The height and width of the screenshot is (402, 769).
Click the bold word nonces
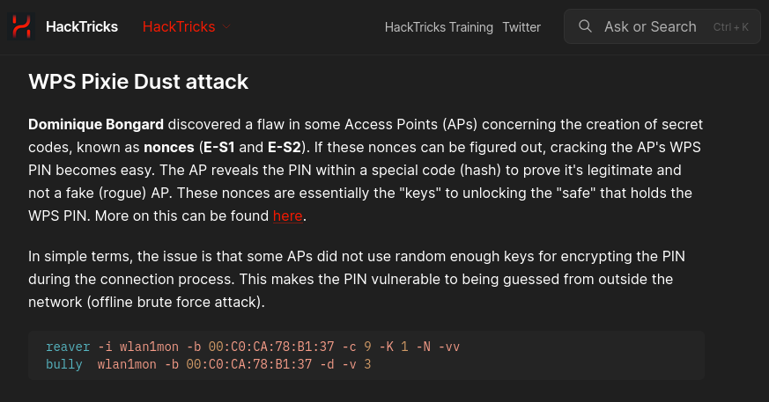tap(169, 148)
